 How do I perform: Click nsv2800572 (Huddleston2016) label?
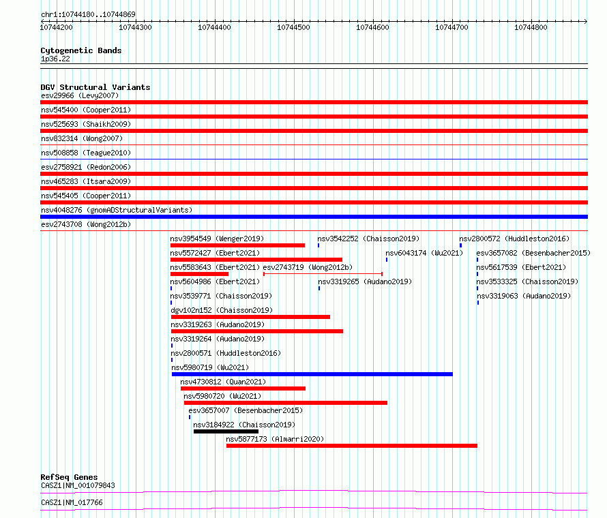pyautogui.click(x=514, y=239)
